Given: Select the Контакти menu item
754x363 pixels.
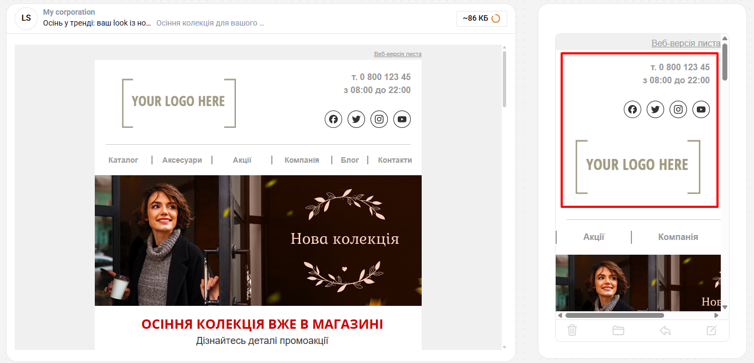Looking at the screenshot, I should tap(395, 160).
